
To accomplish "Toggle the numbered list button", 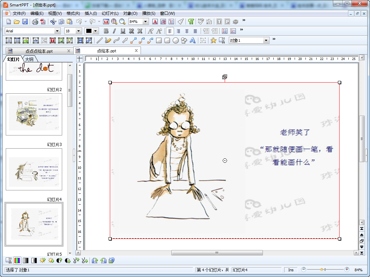I will (233, 31).
